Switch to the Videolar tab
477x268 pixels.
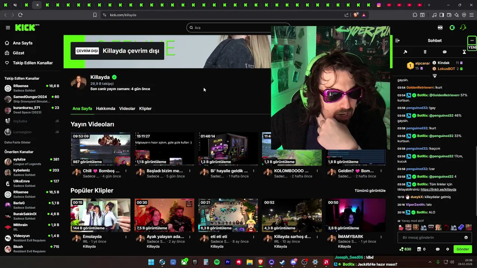[127, 109]
